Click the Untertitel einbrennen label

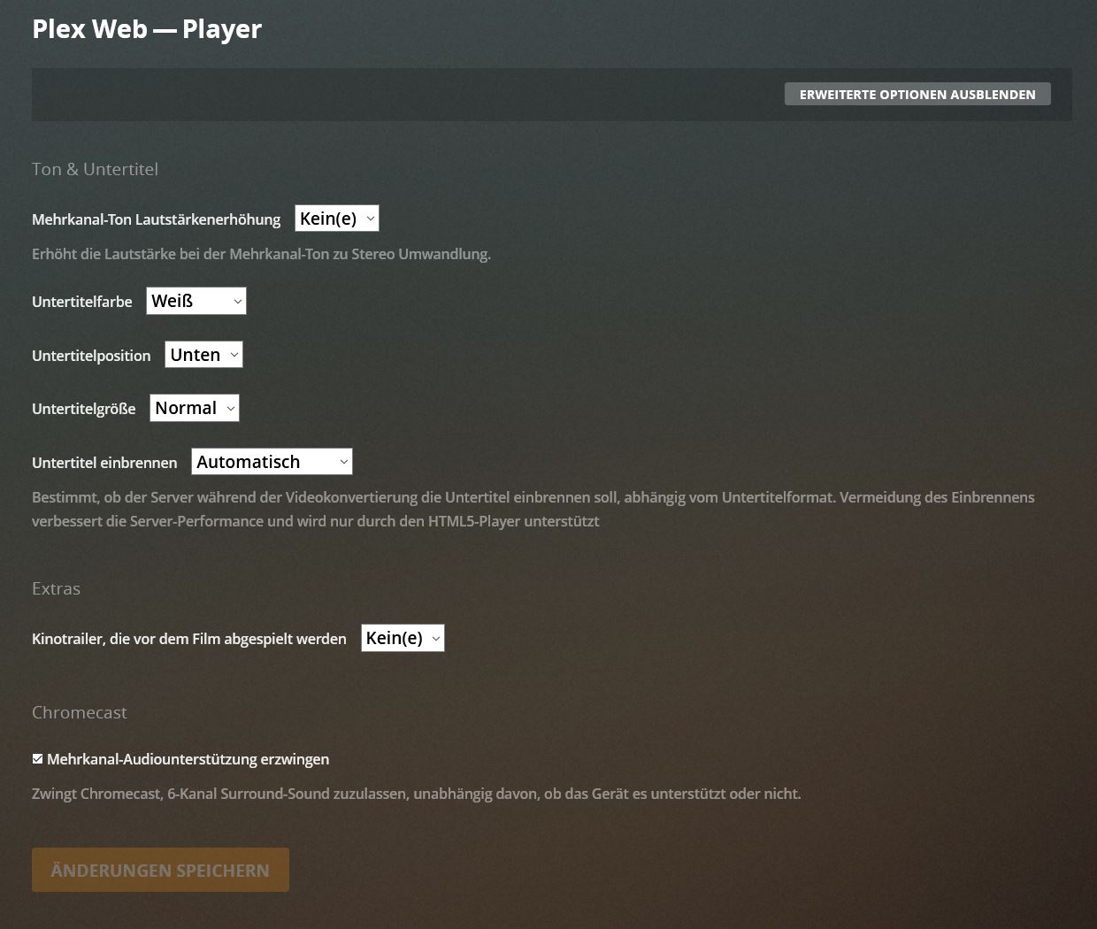[x=104, y=463]
